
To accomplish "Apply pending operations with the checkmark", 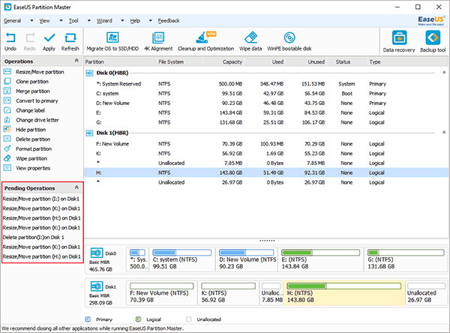I will pyautogui.click(x=49, y=42).
